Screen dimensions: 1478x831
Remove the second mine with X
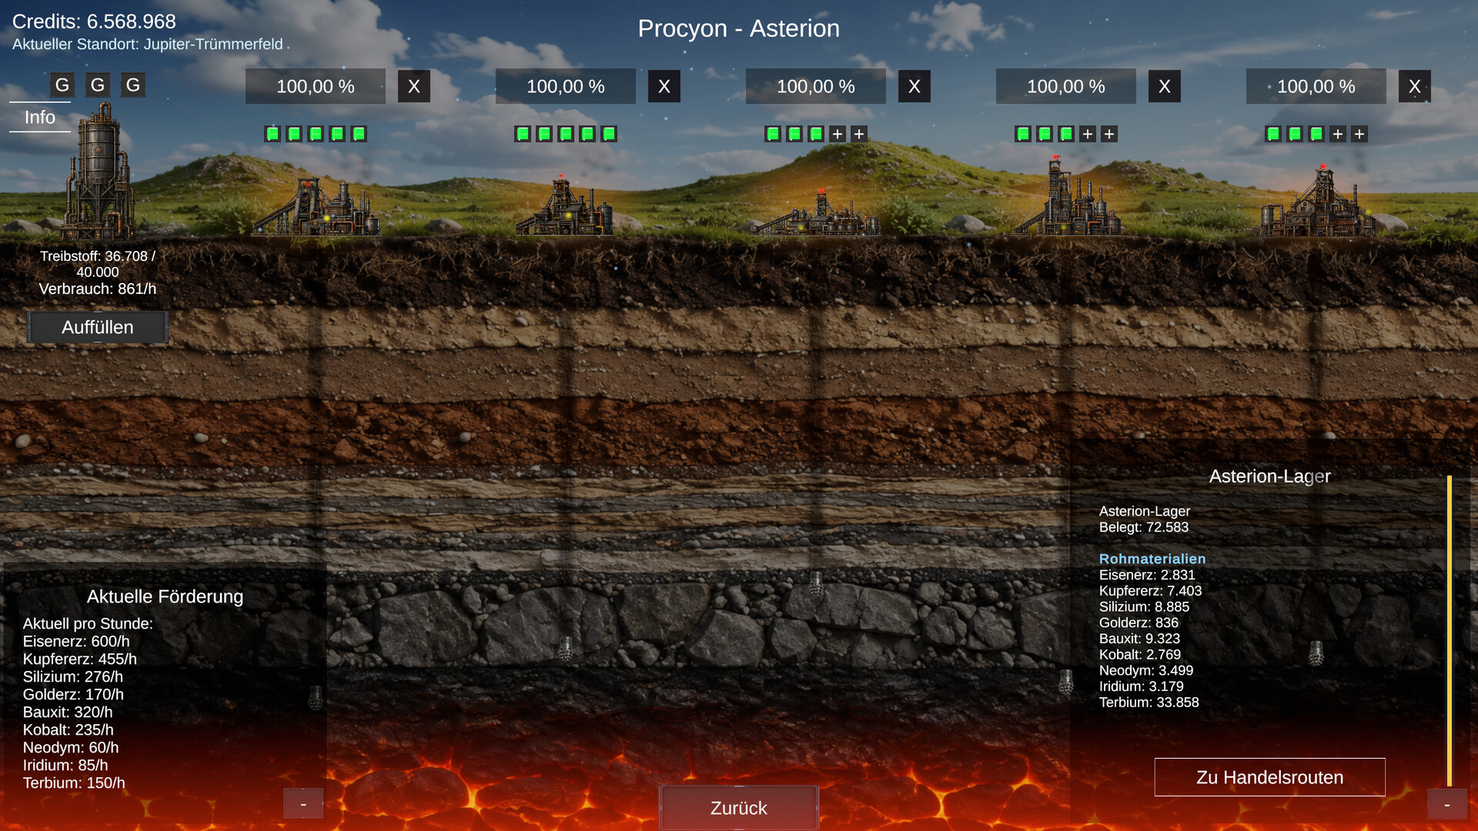tap(664, 86)
